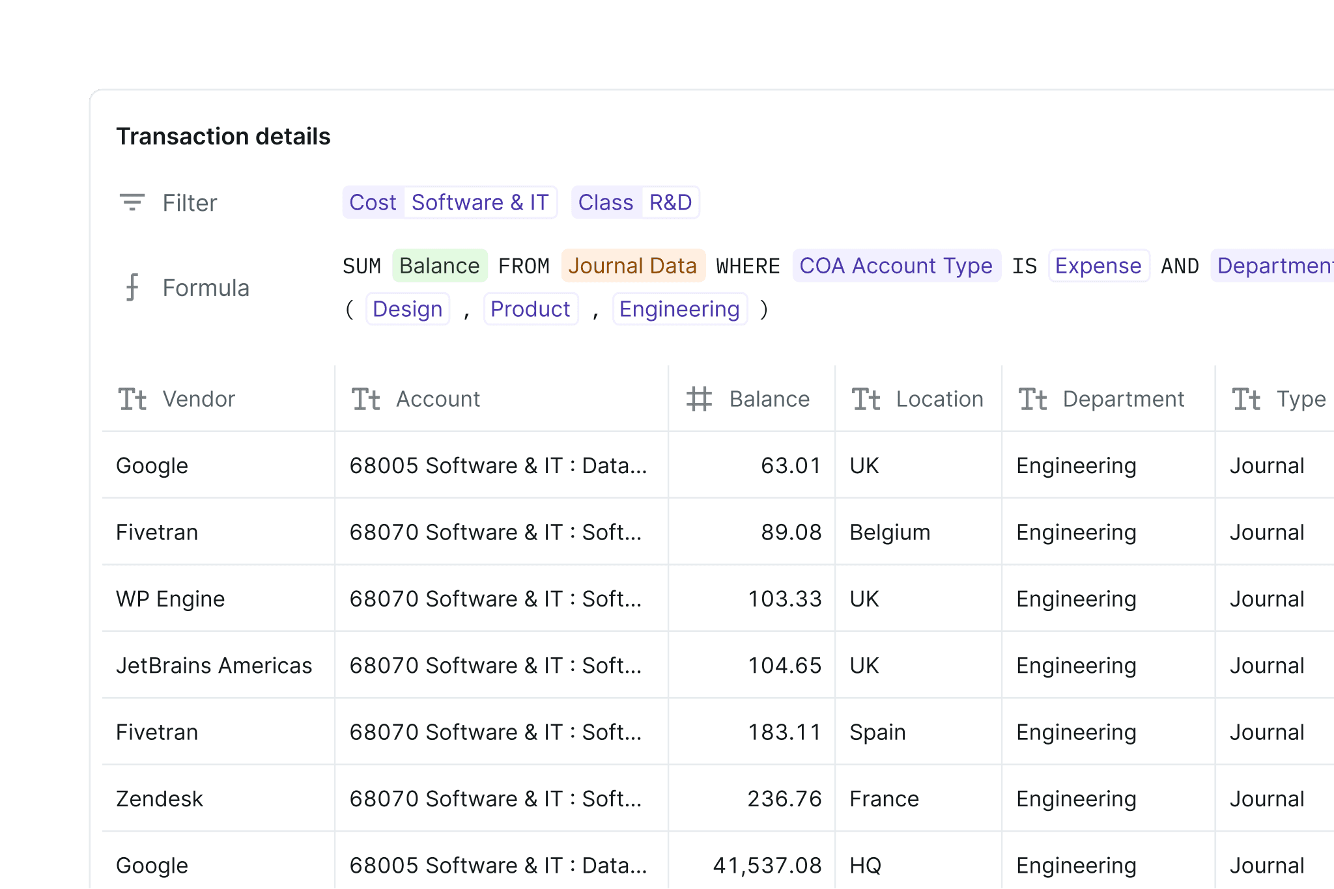Click the 68005 account cell in 63.01 row
The width and height of the screenshot is (1334, 889).
pos(502,465)
